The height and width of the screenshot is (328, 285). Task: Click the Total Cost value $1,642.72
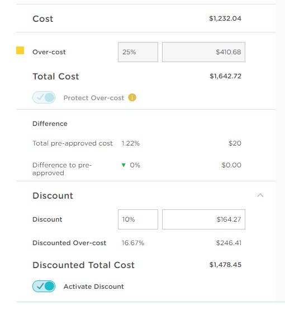[x=226, y=76]
